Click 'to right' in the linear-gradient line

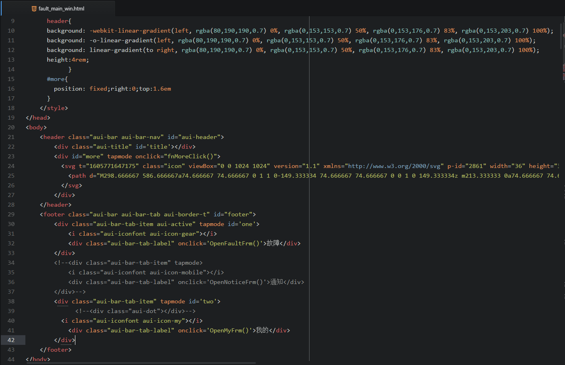pos(160,50)
